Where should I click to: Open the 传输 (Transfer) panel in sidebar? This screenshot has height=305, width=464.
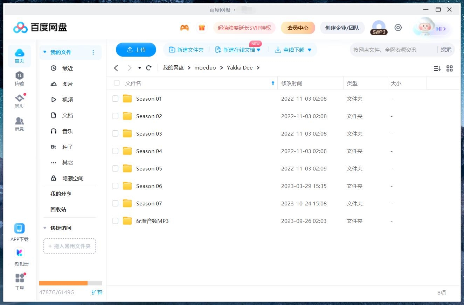click(19, 78)
